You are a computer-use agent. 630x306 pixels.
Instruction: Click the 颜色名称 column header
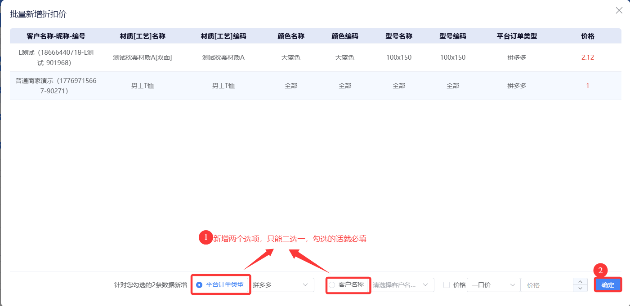tap(291, 36)
